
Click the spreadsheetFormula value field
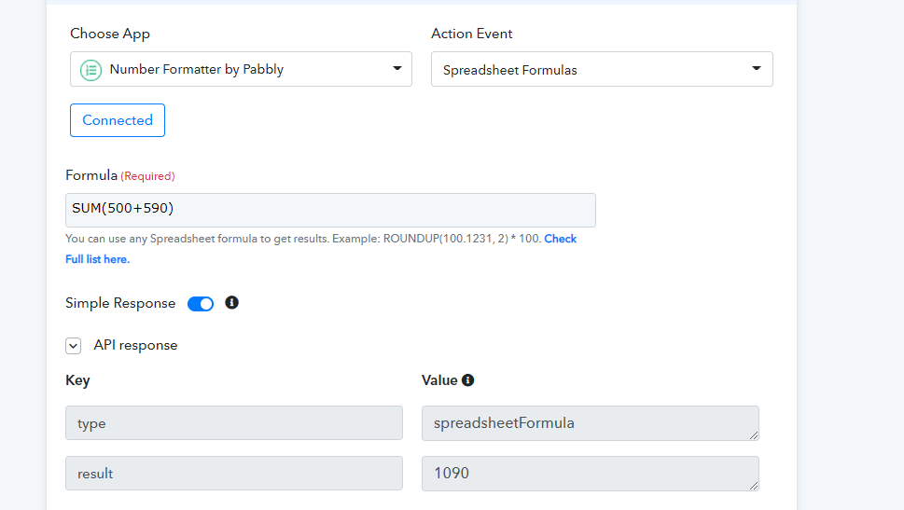(591, 423)
